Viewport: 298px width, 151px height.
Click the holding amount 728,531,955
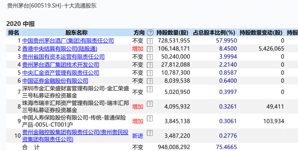[174, 41]
